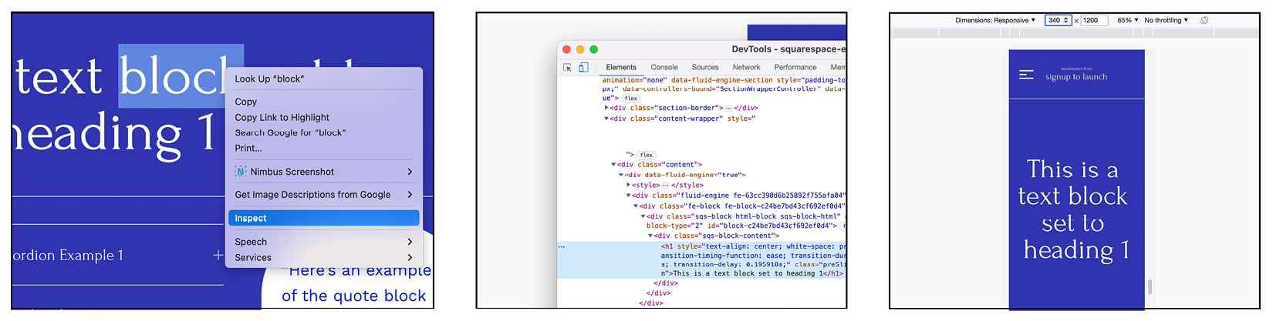Click the width stepper arrows beside 340
This screenshot has height=321, width=1273.
(x=1066, y=20)
